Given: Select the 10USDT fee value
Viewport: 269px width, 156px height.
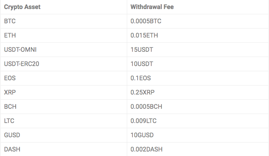Looking at the screenshot, I should [142, 64].
